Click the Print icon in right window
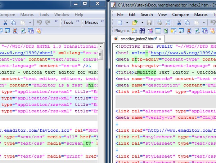This screenshot has height=163, width=216. coord(159,22)
